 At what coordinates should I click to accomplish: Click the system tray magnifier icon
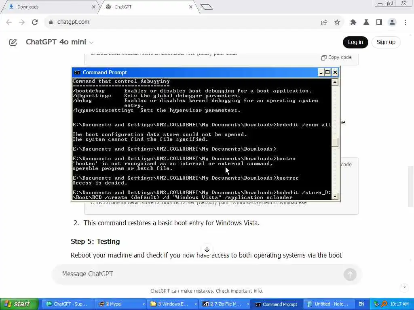click(x=384, y=304)
